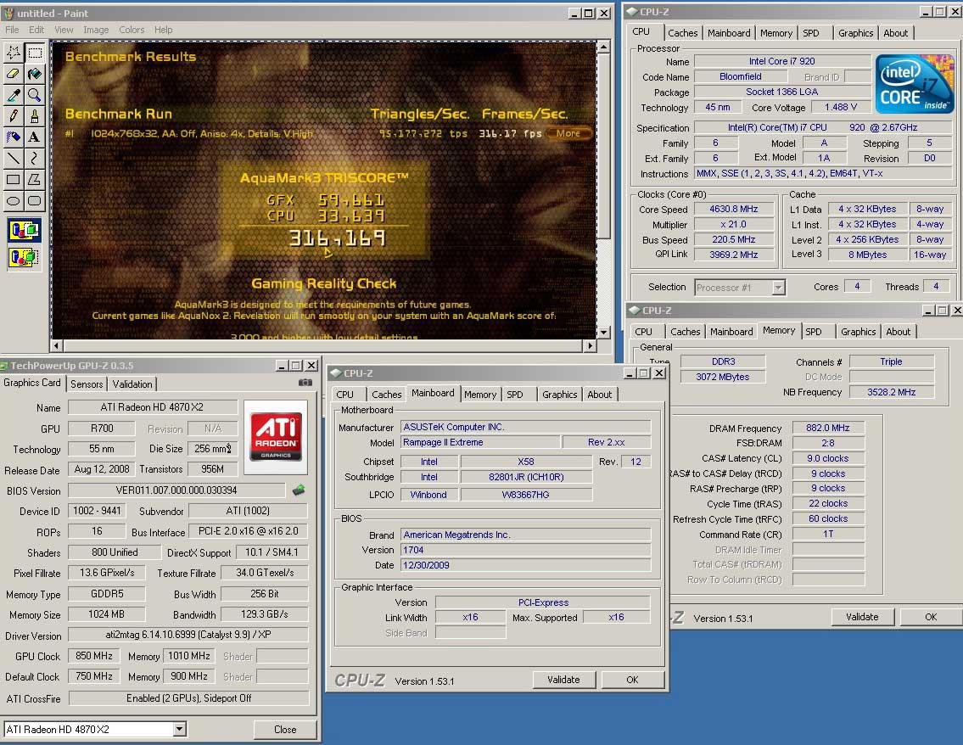Open About tab in Memory CPU-Z window

[x=898, y=332]
